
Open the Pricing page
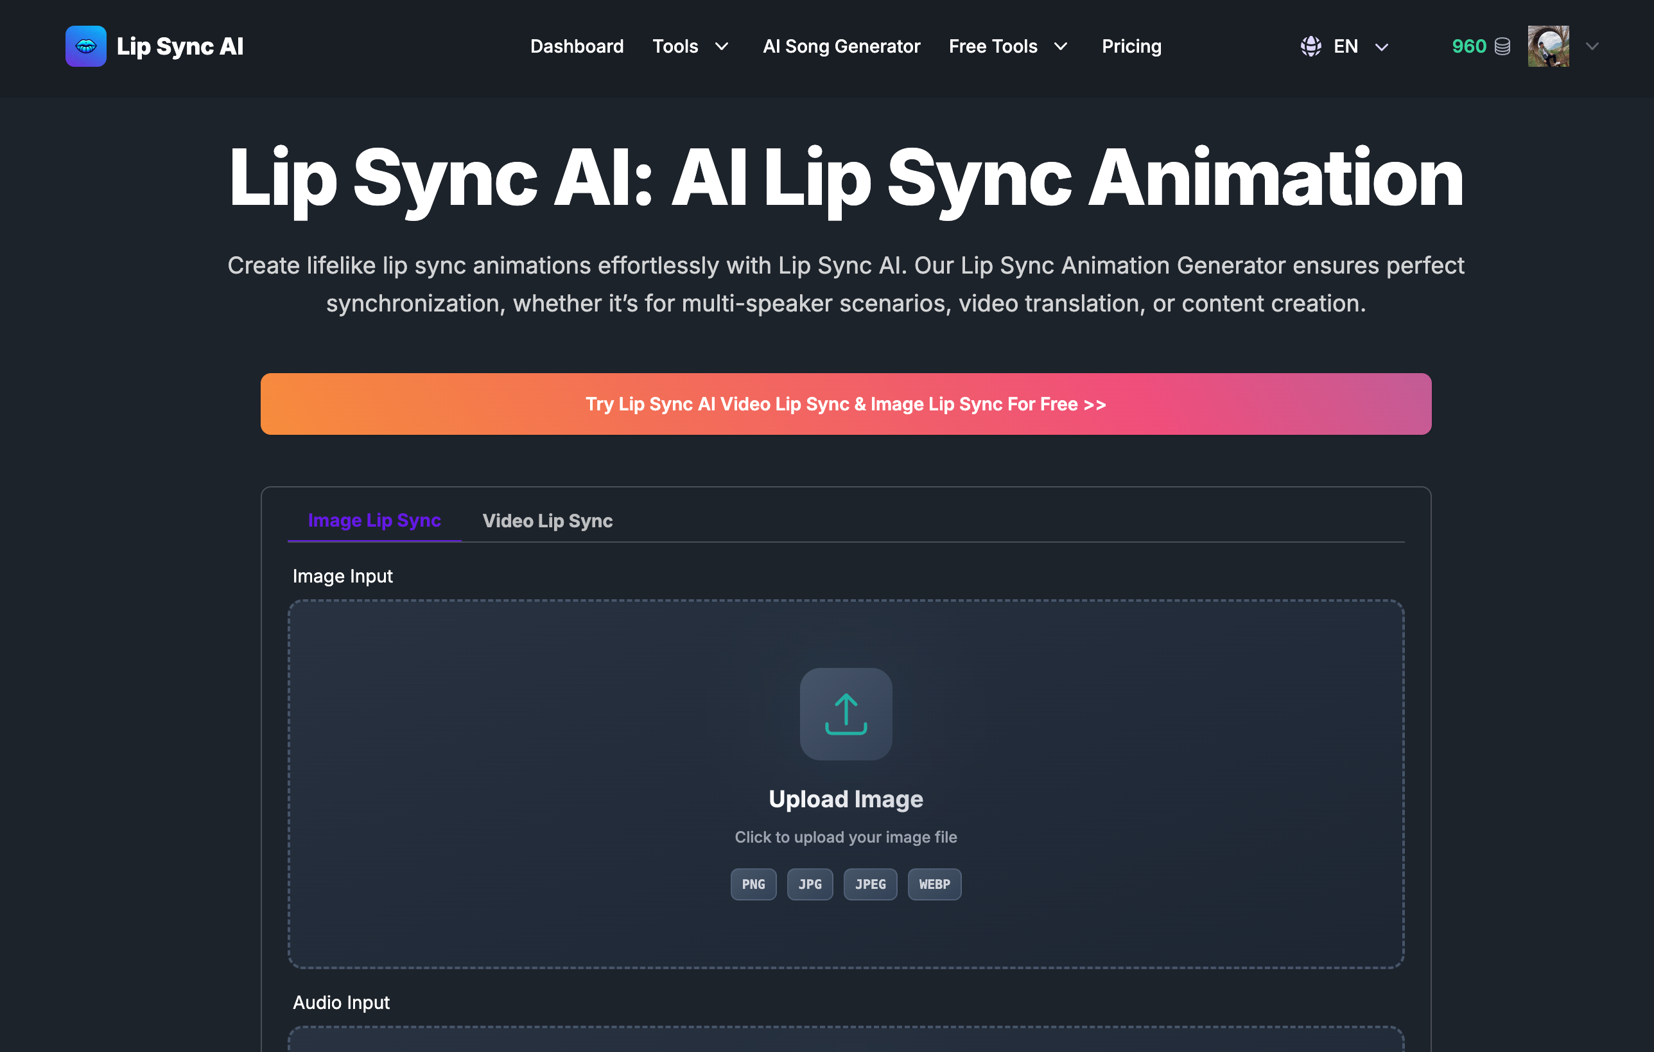1131,46
